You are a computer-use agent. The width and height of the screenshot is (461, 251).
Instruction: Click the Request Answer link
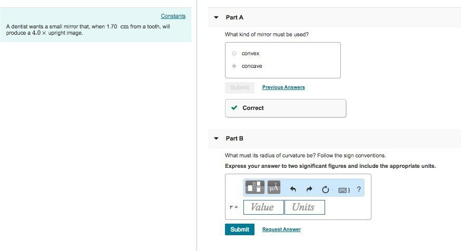(x=281, y=229)
